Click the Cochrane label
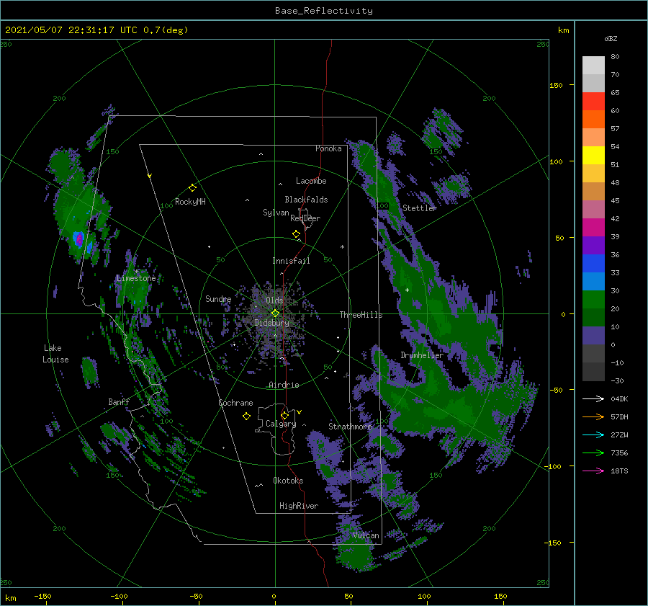Viewport: 648px width, 606px height. click(235, 403)
